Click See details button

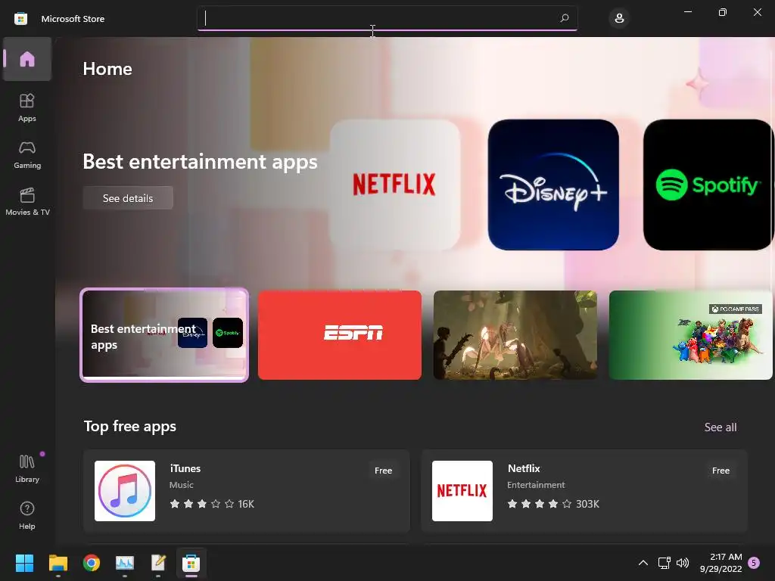[x=128, y=198]
